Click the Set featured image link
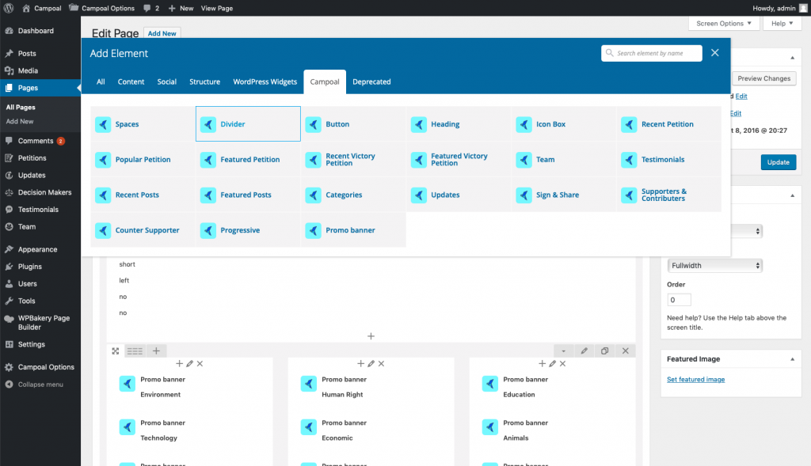This screenshot has width=811, height=466. 695,380
